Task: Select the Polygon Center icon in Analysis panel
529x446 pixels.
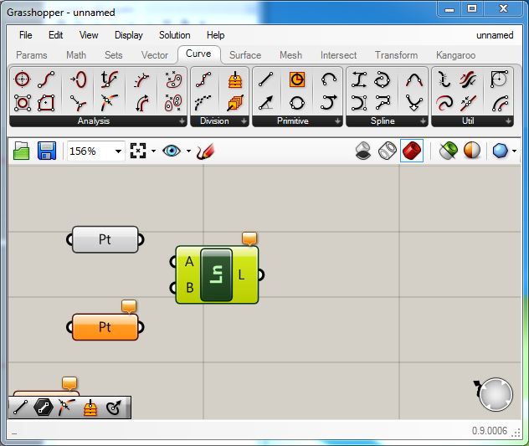Action: [46, 103]
